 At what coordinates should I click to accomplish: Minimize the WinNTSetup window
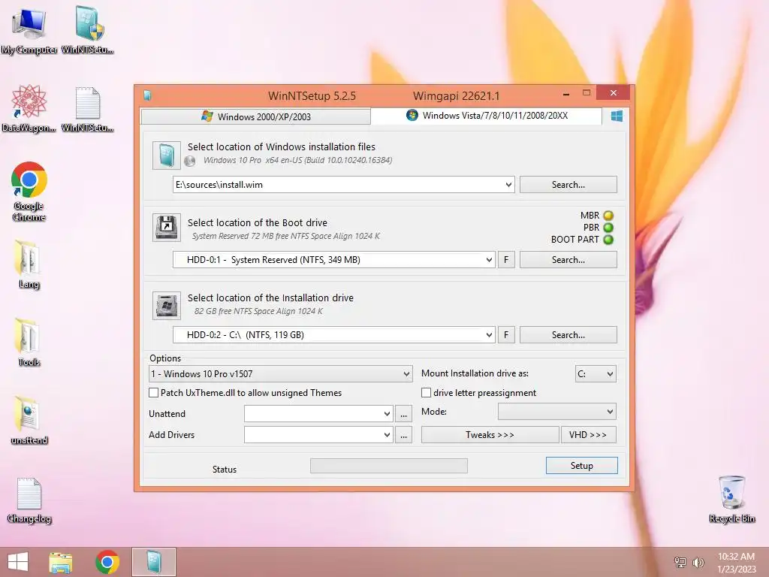point(566,93)
